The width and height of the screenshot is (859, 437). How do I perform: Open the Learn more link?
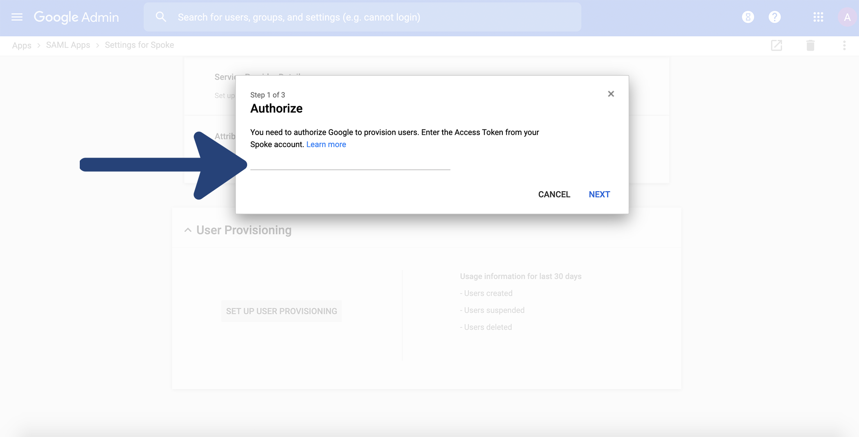coord(326,144)
